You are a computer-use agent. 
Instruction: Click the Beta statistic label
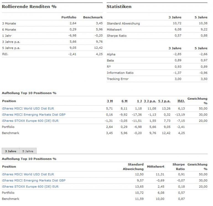[x=110, y=61]
